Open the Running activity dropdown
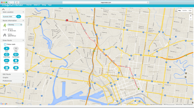 pos(15,25)
